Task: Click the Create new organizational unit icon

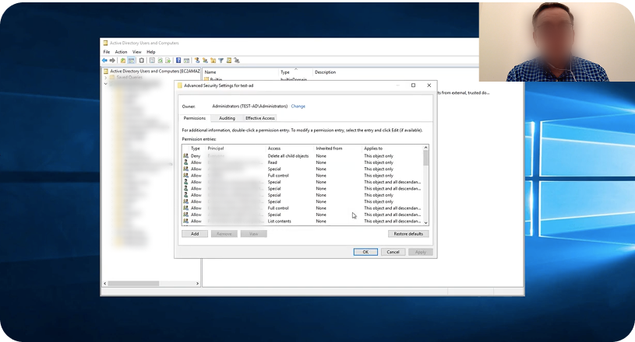Action: [213, 61]
